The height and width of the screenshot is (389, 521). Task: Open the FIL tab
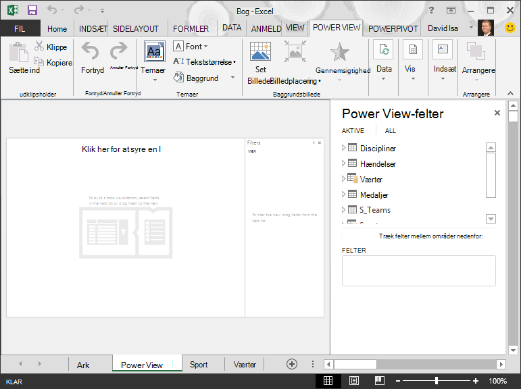coord(20,28)
